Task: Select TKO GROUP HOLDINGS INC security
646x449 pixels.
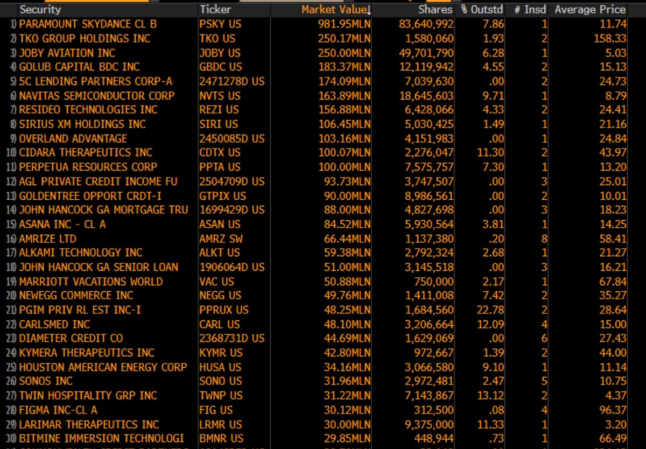Action: click(85, 39)
